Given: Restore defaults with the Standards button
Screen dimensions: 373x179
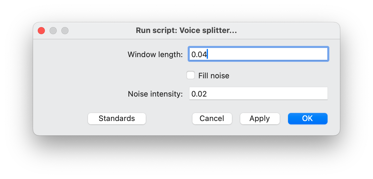Looking at the screenshot, I should pos(117,118).
